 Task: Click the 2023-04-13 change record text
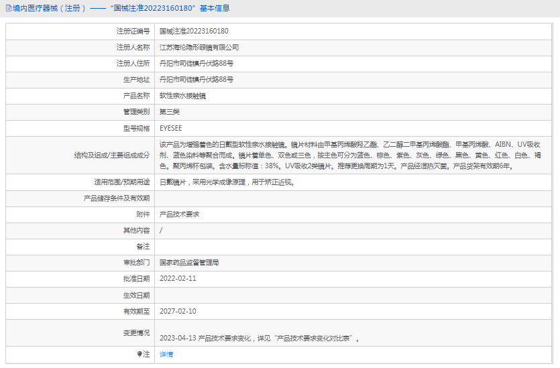pos(260,339)
